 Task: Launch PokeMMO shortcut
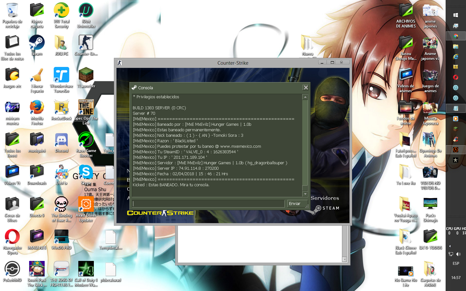pyautogui.click(x=12, y=272)
